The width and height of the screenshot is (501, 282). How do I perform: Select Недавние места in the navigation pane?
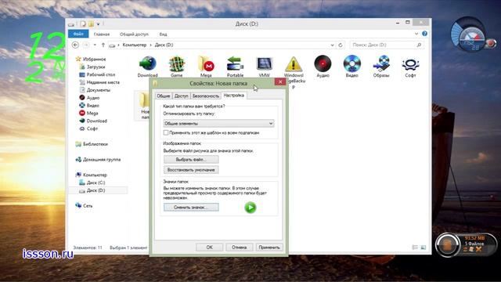coord(103,82)
